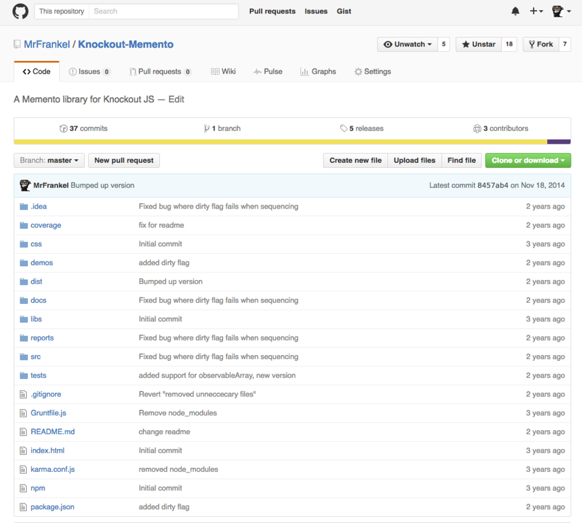The image size is (582, 523).
Task: Click the Find file button
Action: 461,160
